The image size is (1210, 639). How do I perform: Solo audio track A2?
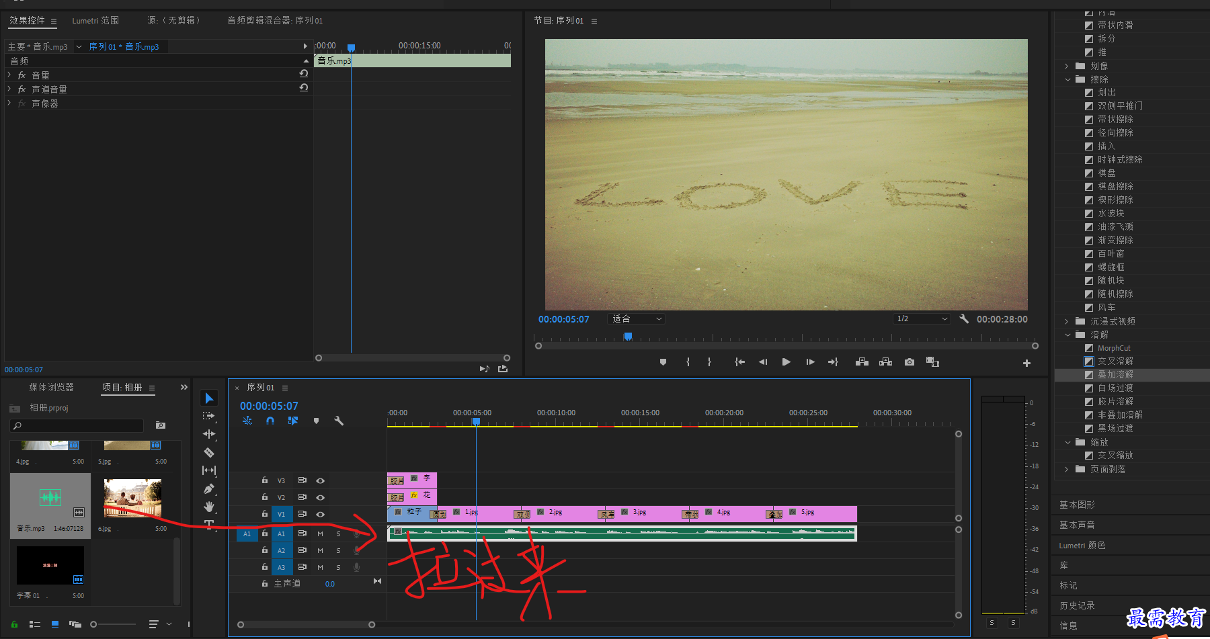(x=338, y=550)
